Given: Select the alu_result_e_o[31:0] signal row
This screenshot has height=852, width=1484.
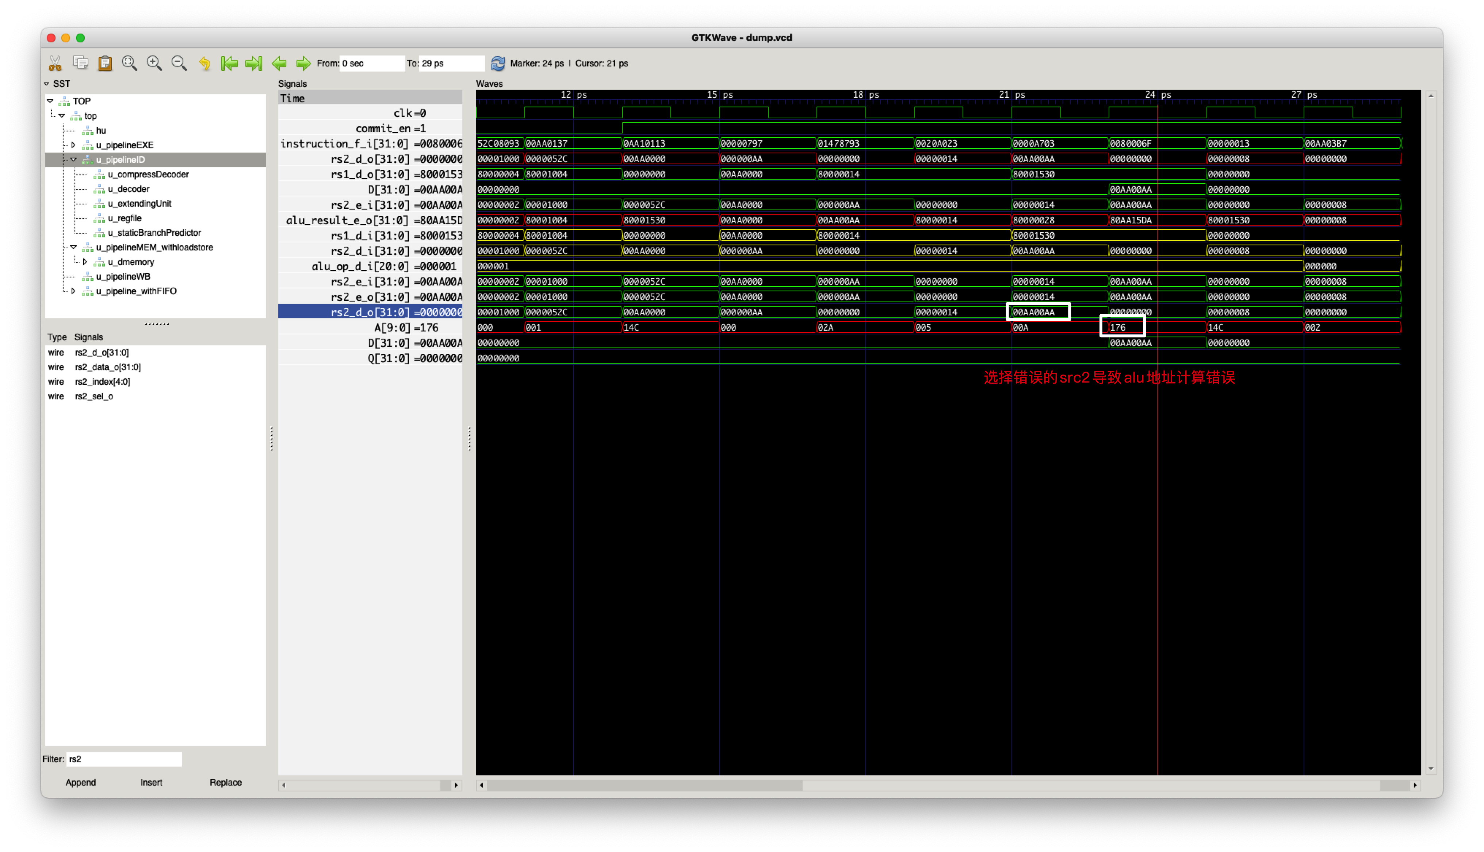Looking at the screenshot, I should (x=370, y=220).
